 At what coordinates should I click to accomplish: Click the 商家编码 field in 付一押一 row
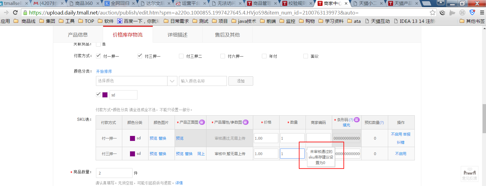pos(319,138)
